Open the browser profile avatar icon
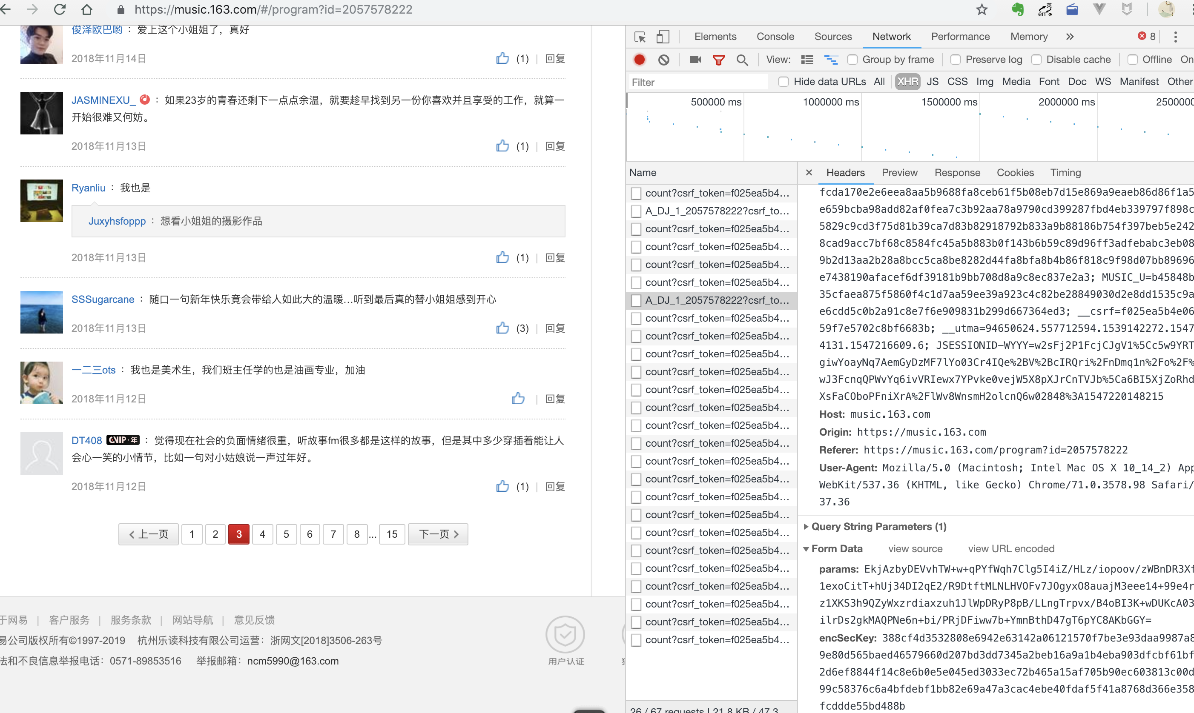 pos(1167,10)
